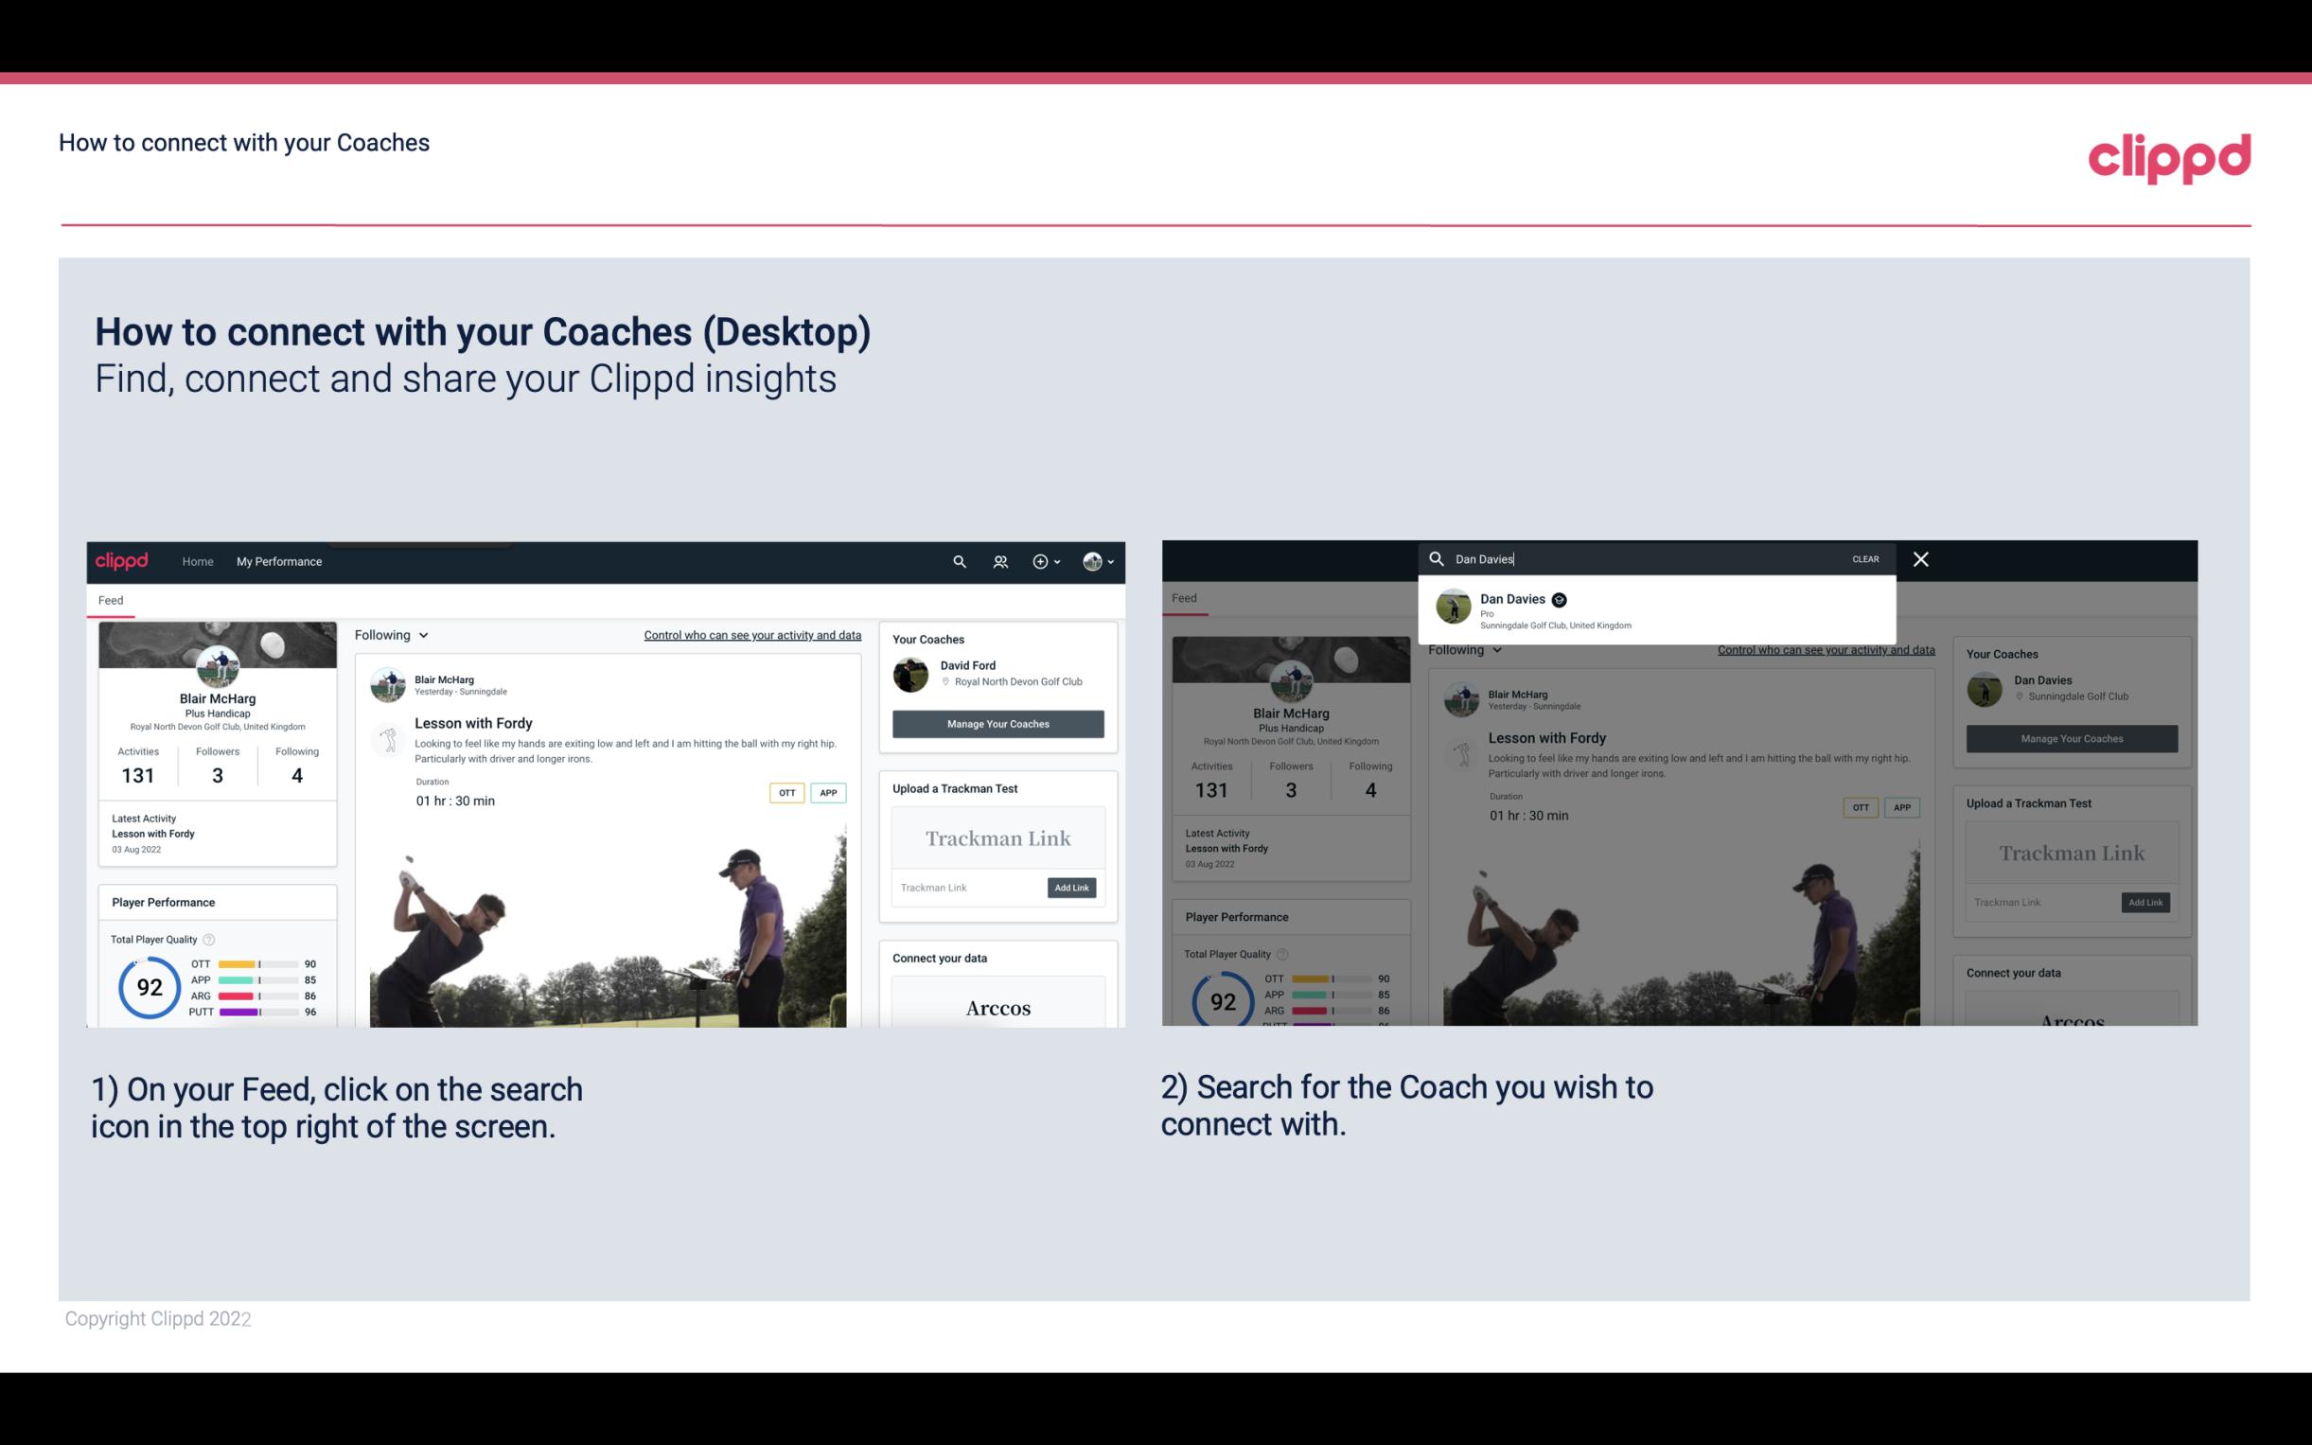Click the Add Link button for Trackman
The image size is (2312, 1445).
coord(1070,888)
